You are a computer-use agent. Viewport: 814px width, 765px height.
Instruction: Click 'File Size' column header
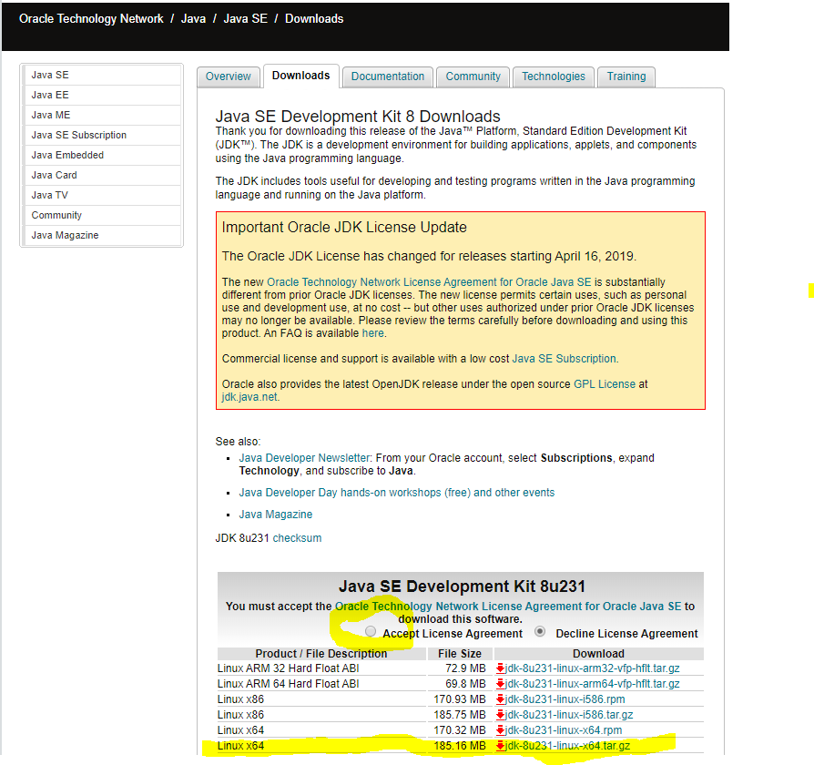tap(460, 654)
